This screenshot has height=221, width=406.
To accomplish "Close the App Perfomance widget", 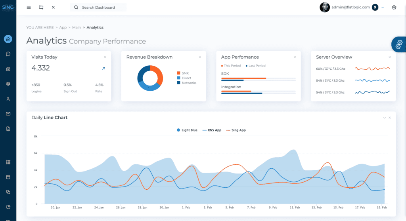I will pyautogui.click(x=295, y=57).
